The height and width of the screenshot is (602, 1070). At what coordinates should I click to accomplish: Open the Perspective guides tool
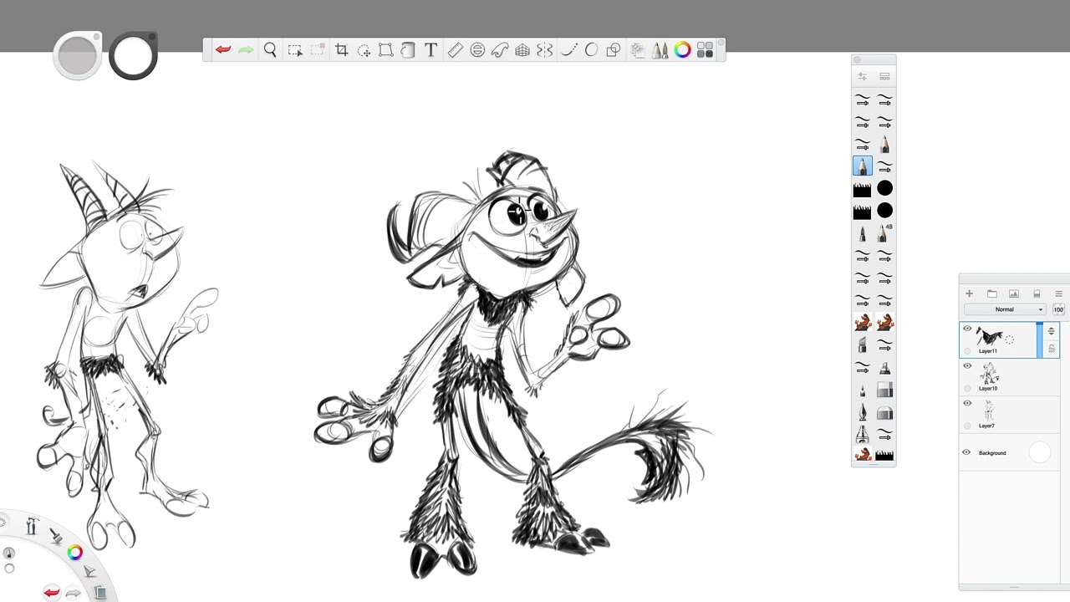tap(522, 50)
